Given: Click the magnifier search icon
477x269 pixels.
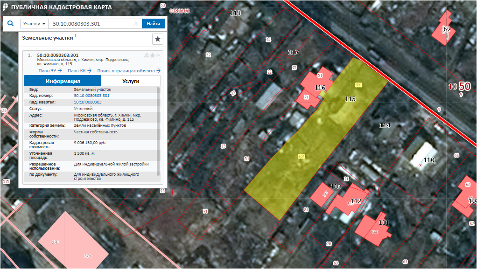Looking at the screenshot, I should click(10, 23).
